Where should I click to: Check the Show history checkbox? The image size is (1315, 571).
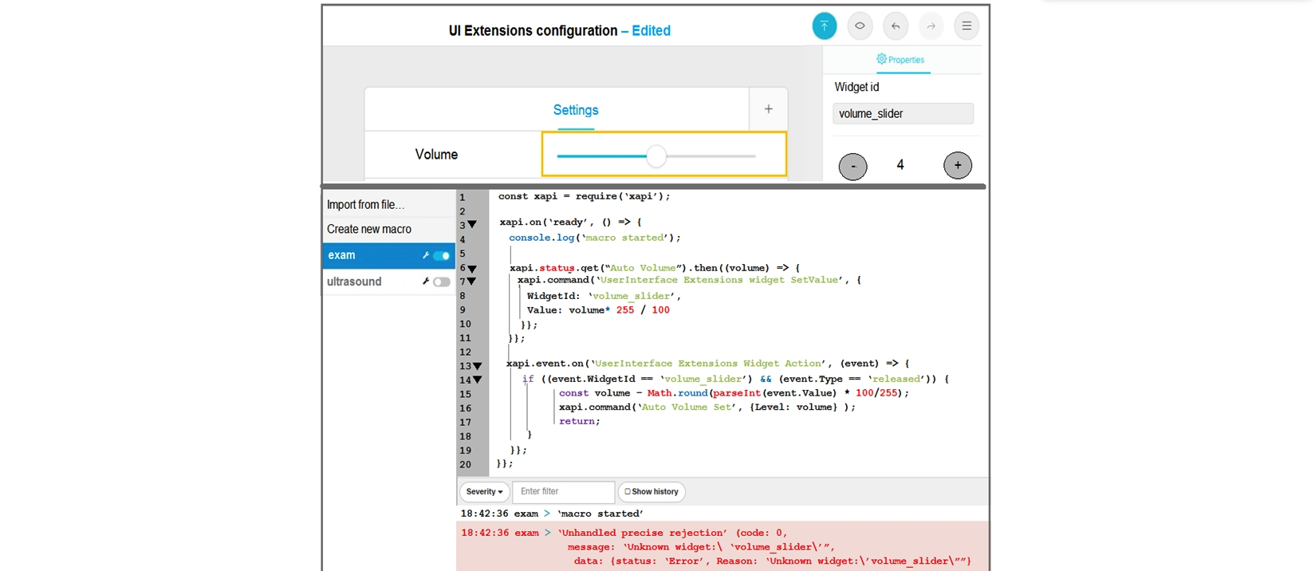[628, 491]
